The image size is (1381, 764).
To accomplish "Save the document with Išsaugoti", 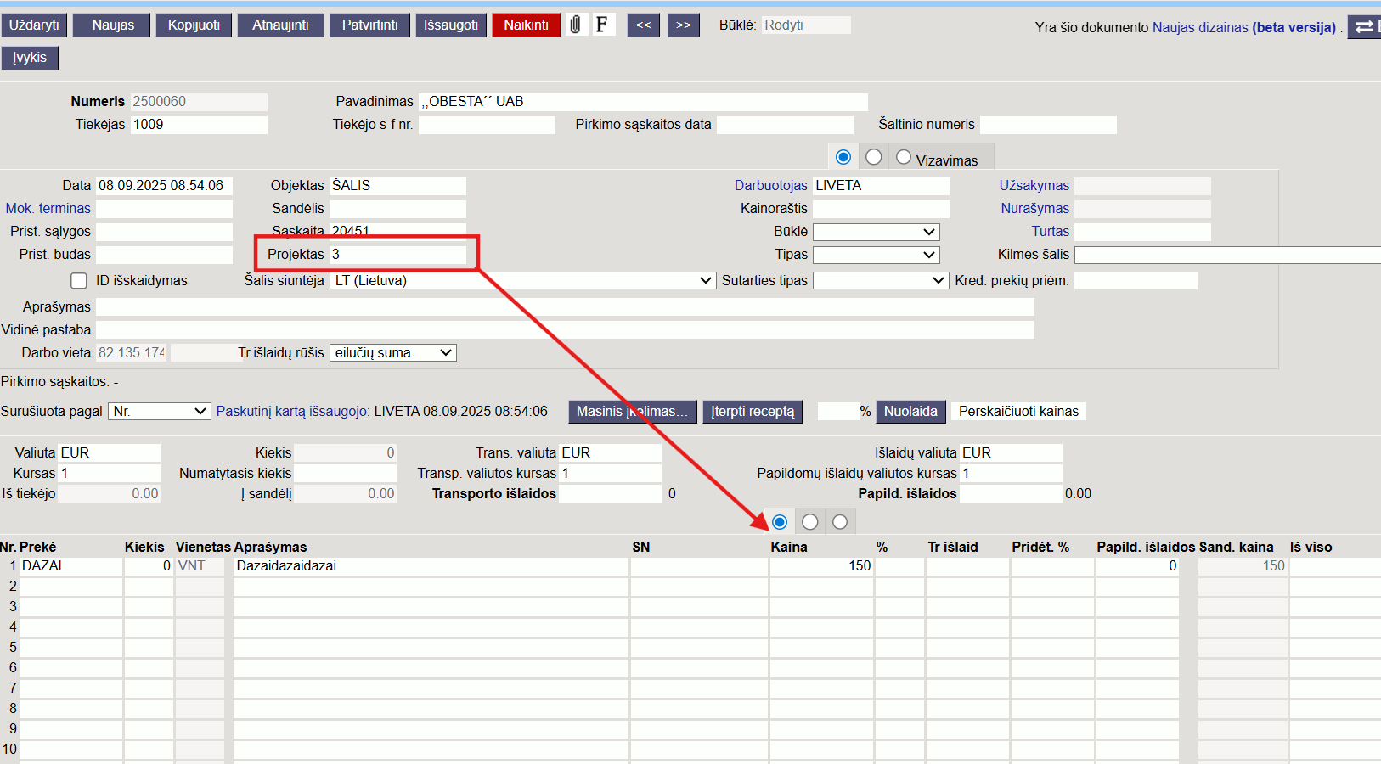I will pyautogui.click(x=451, y=25).
